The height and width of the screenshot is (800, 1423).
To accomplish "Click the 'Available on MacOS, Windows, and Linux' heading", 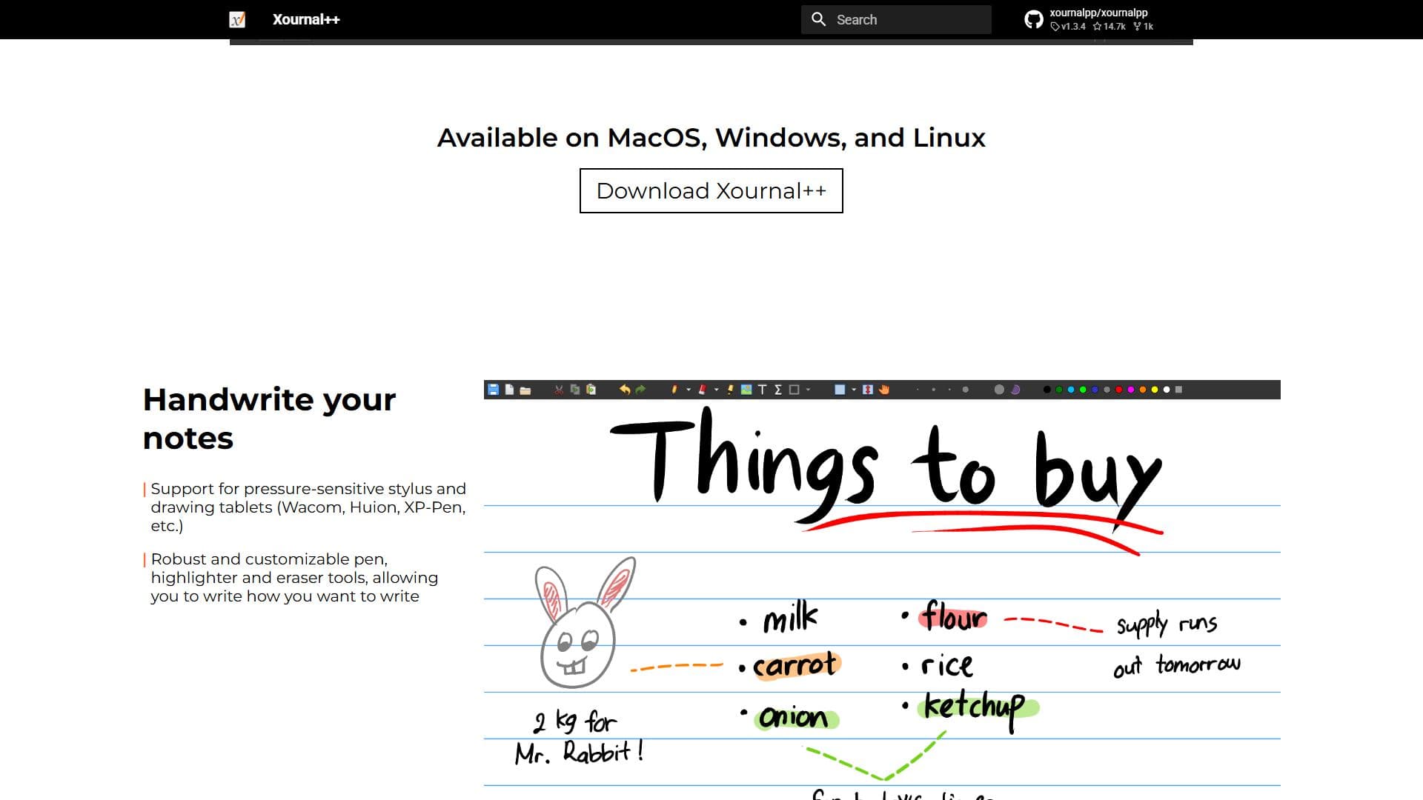I will pyautogui.click(x=711, y=138).
